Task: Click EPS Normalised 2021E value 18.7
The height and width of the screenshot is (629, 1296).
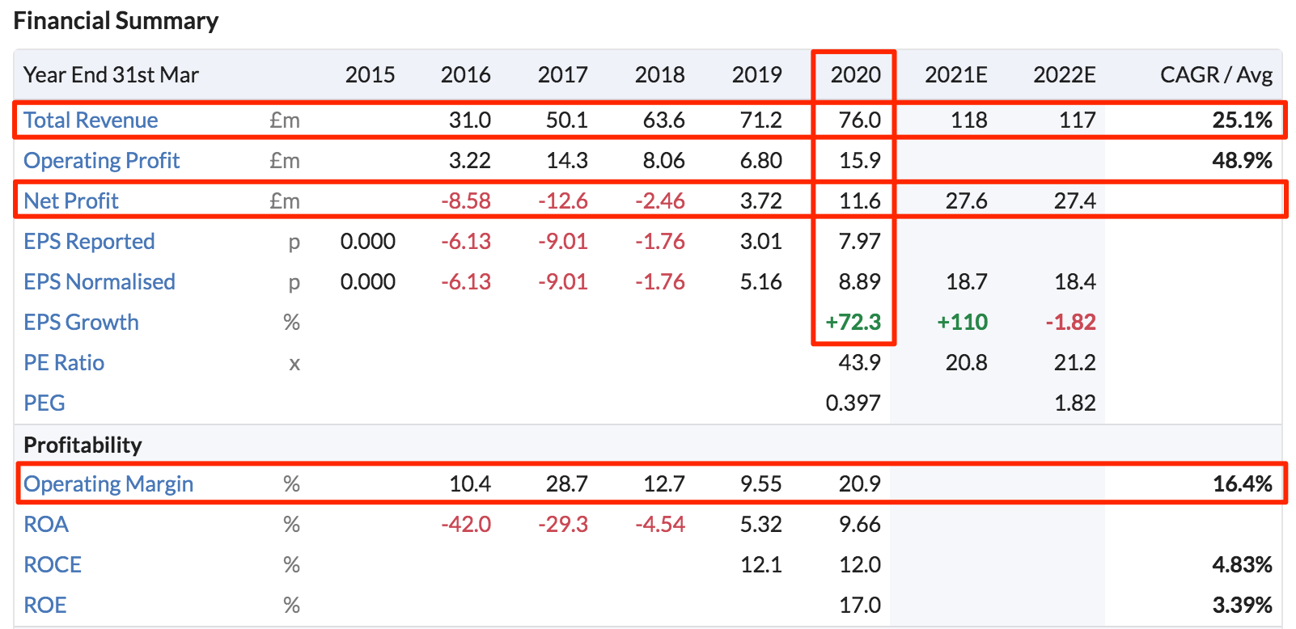Action: coord(967,281)
